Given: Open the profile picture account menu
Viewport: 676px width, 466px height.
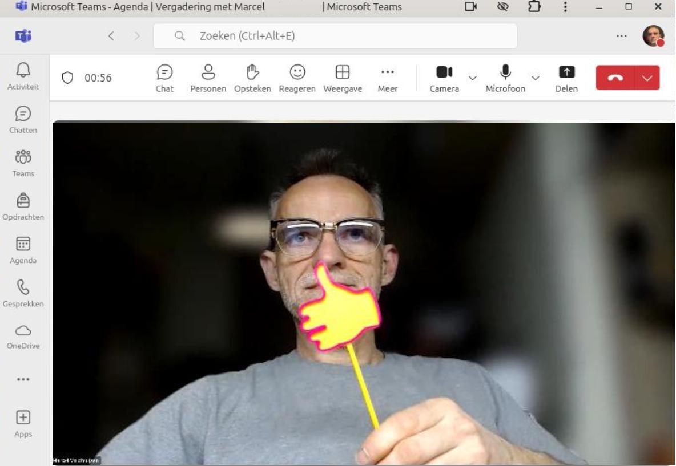Looking at the screenshot, I should 653,36.
